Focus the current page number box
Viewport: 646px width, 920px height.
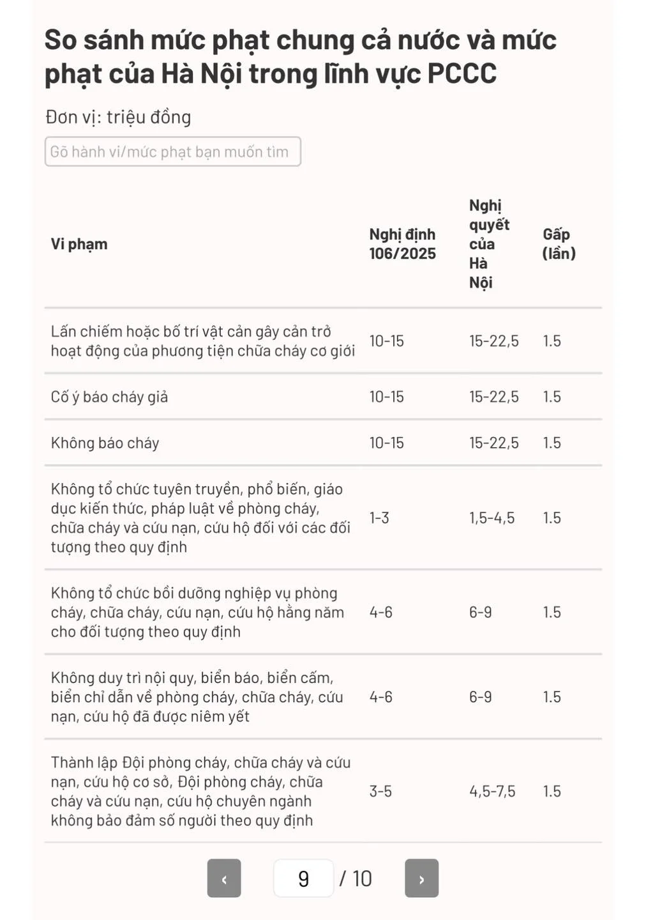point(303,878)
